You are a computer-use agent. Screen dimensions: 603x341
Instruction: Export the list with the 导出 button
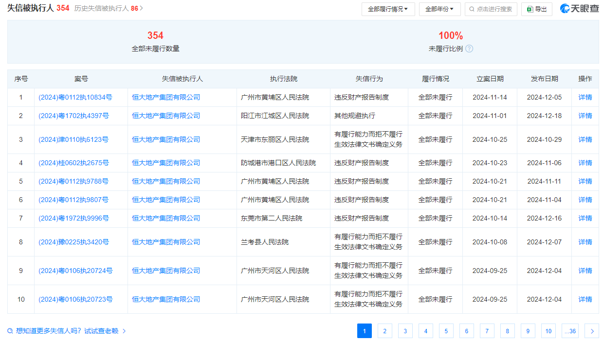tap(537, 9)
